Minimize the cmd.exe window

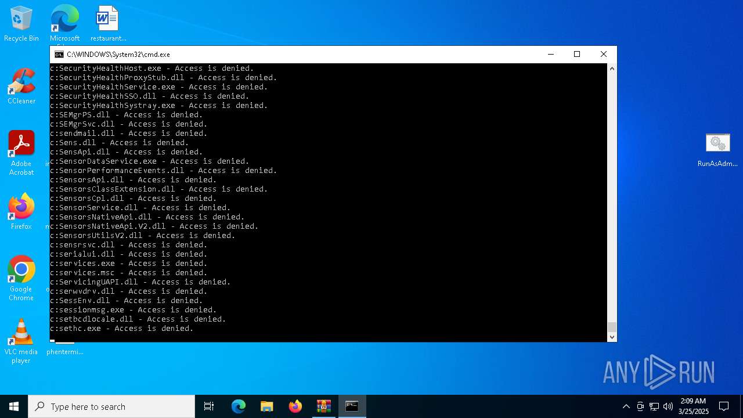[550, 54]
